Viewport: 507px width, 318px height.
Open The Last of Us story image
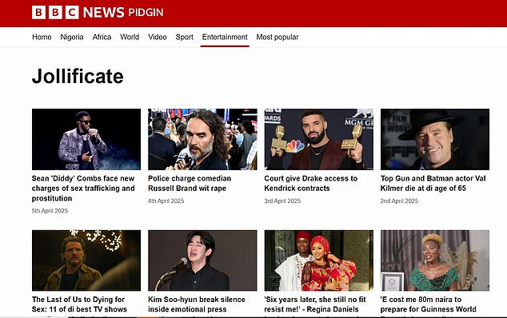coord(86,260)
